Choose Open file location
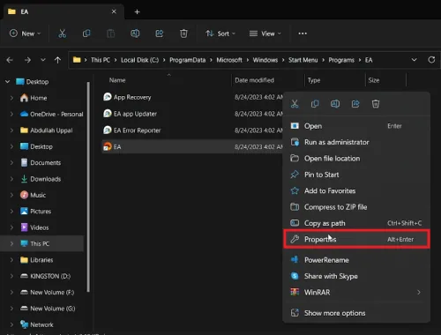 [356, 159]
